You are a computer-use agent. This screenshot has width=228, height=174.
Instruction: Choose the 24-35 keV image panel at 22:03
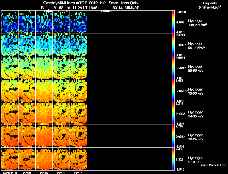coord(10,113)
